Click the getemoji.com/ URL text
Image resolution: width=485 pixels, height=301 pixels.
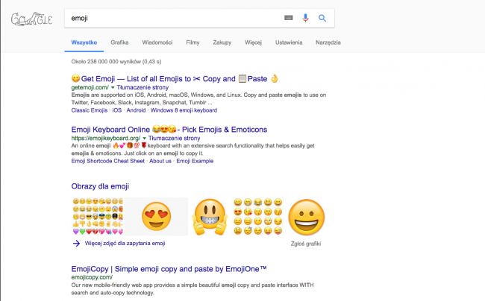click(x=90, y=87)
